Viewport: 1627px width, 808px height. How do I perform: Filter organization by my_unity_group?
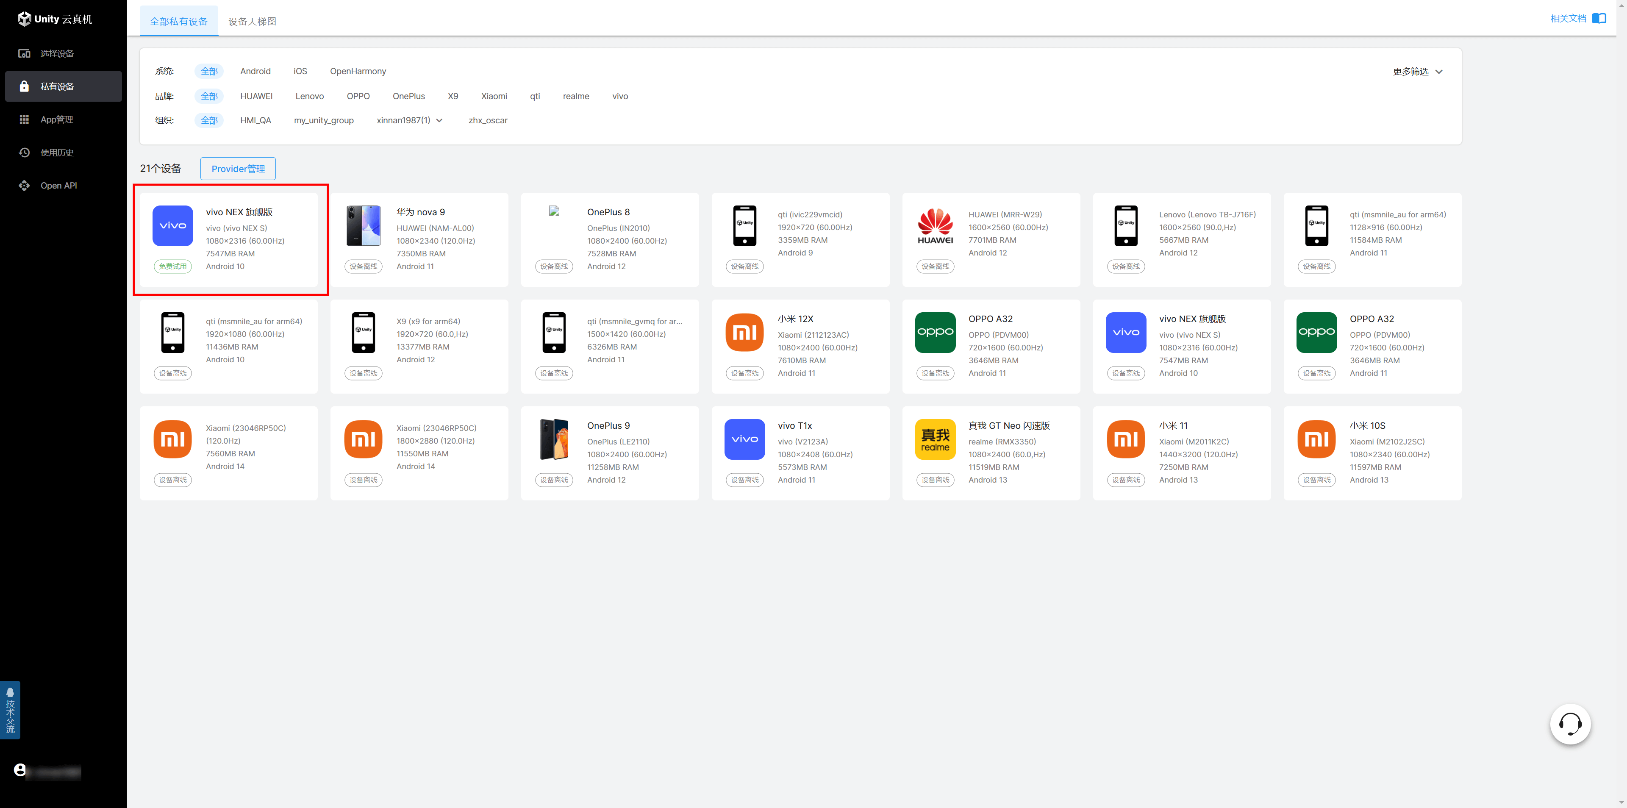[x=323, y=120]
